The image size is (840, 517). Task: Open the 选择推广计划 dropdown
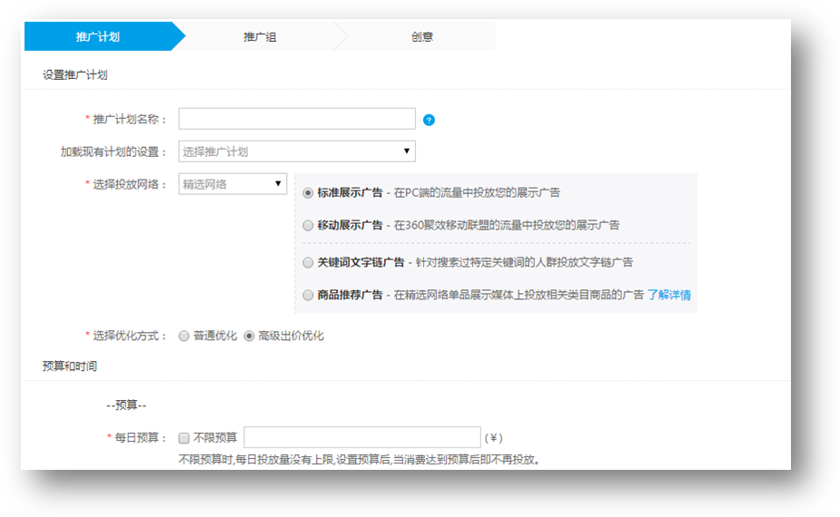point(297,151)
